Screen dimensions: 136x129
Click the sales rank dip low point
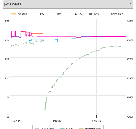pyautogui.click(x=45, y=109)
